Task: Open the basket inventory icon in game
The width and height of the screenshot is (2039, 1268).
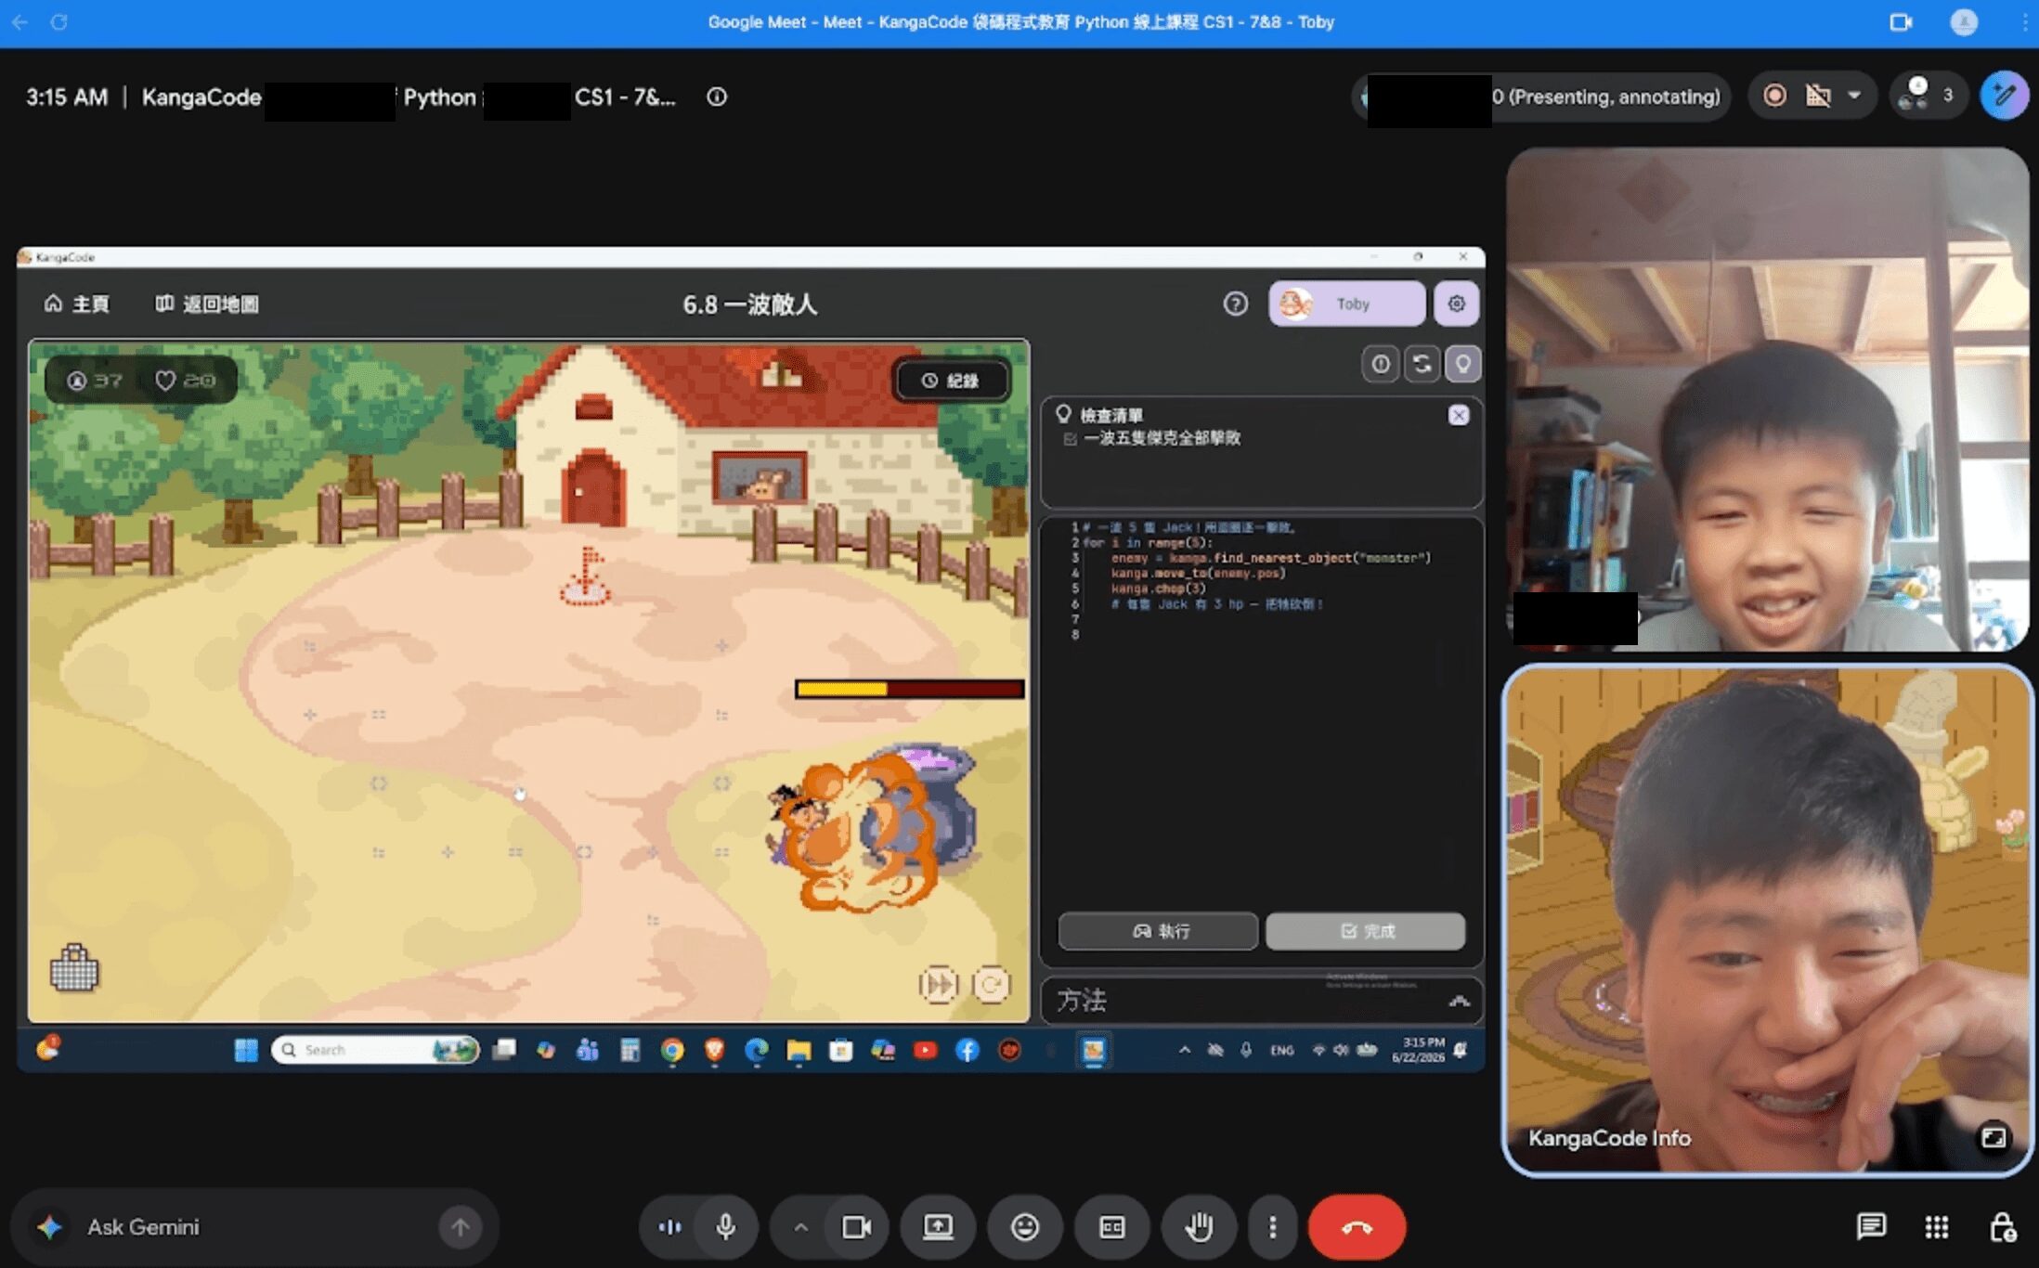Action: click(74, 968)
